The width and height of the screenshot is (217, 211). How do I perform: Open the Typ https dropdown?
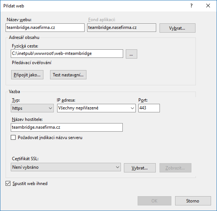coord(32,108)
